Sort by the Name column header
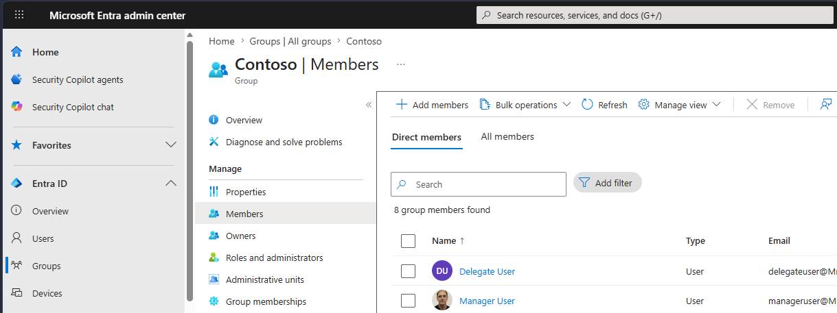 point(448,241)
